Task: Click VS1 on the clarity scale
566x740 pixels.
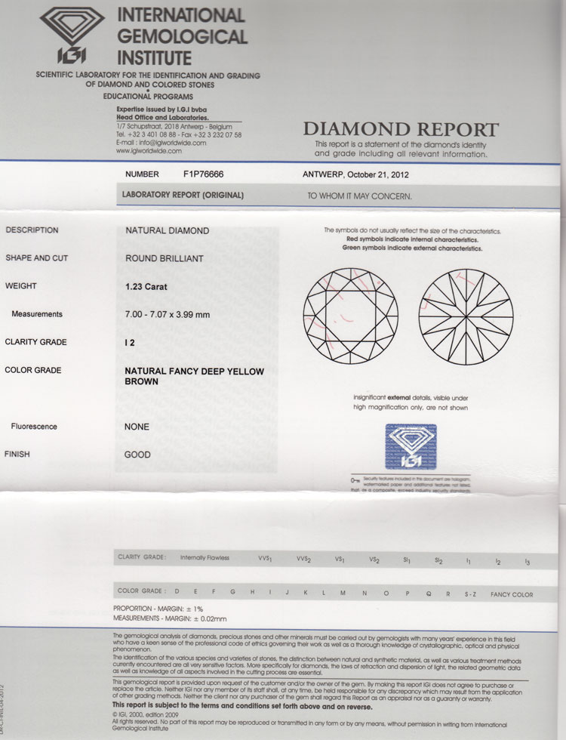Action: point(340,560)
